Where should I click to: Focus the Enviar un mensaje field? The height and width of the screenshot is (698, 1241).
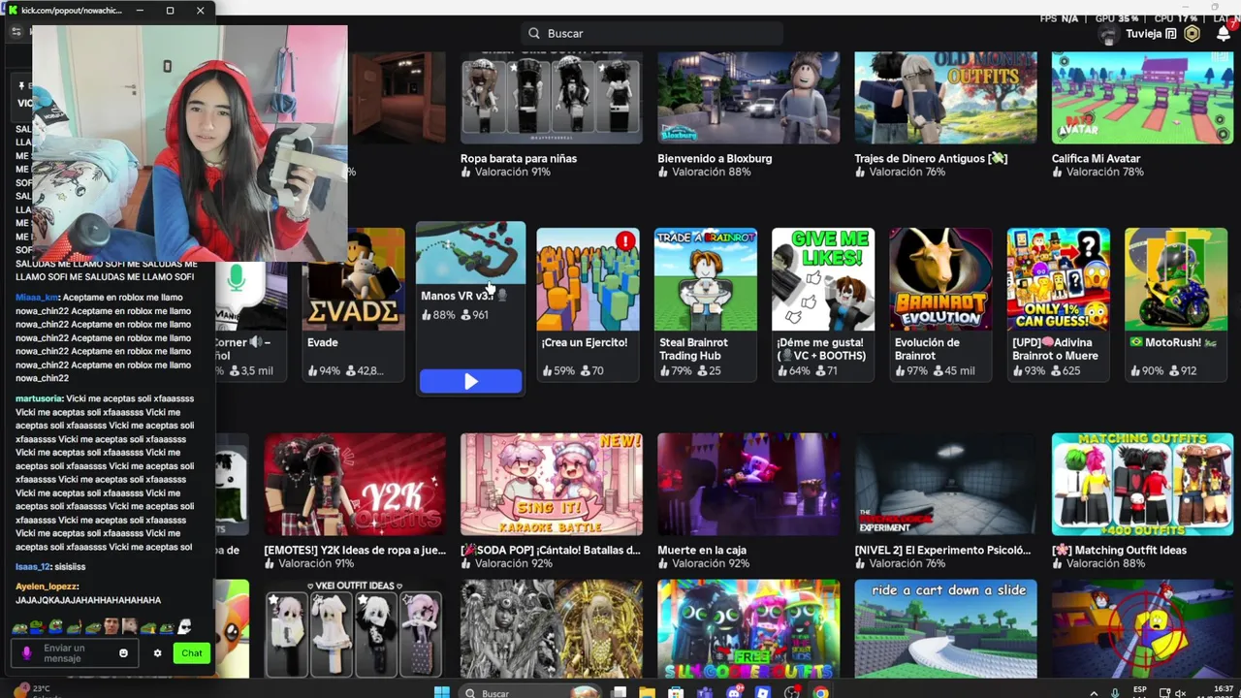(x=75, y=653)
